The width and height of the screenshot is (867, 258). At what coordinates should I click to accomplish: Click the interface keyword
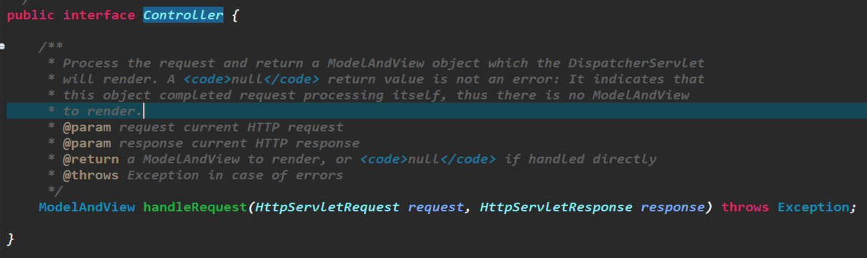(99, 15)
